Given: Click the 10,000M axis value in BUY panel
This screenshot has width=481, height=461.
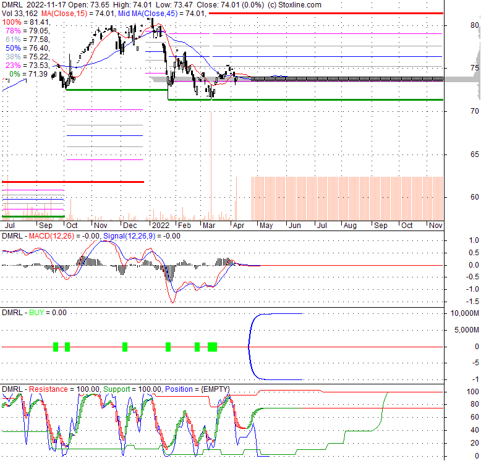Looking at the screenshot, I should point(464,313).
